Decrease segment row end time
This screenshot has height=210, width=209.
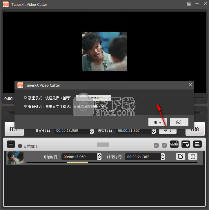tap(163, 158)
